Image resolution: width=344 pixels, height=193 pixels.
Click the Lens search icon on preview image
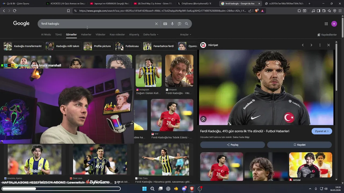203,119
